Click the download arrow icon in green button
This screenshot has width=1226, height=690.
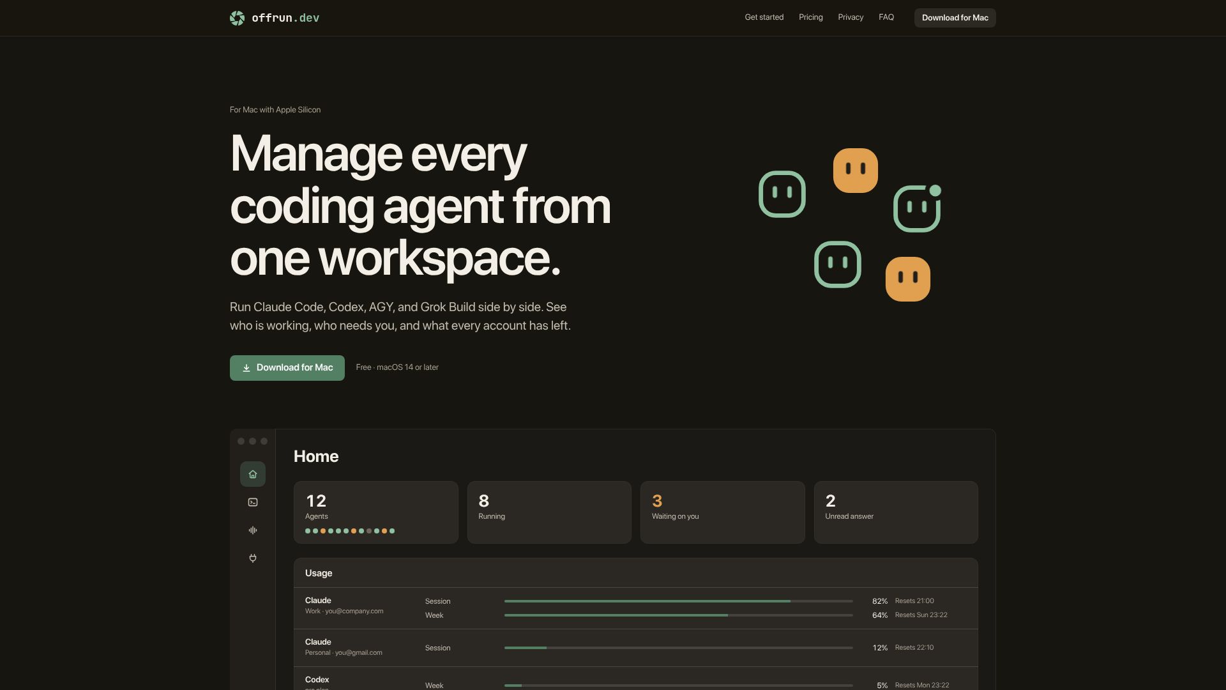coord(246,368)
